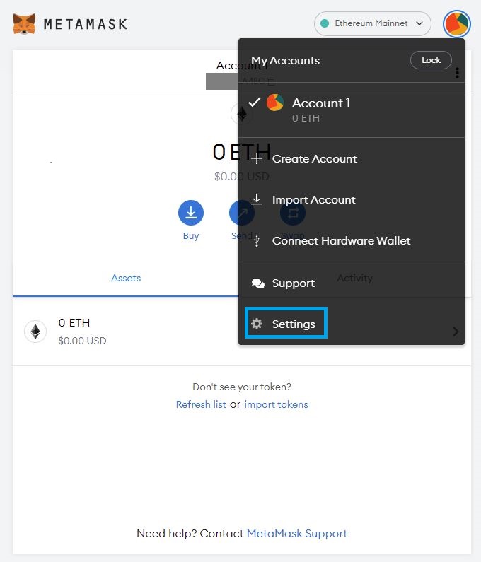Select the Settings gear icon
This screenshot has height=562, width=481.
pyautogui.click(x=257, y=324)
